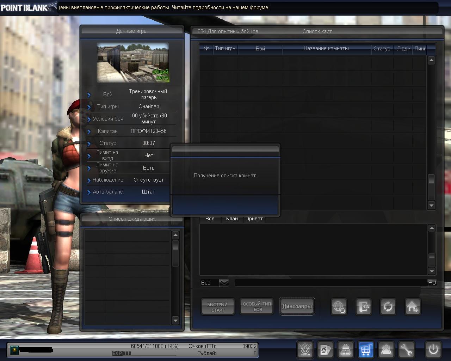Select the Клан chat tab
Screen dimensions: 451x361
coord(232,219)
